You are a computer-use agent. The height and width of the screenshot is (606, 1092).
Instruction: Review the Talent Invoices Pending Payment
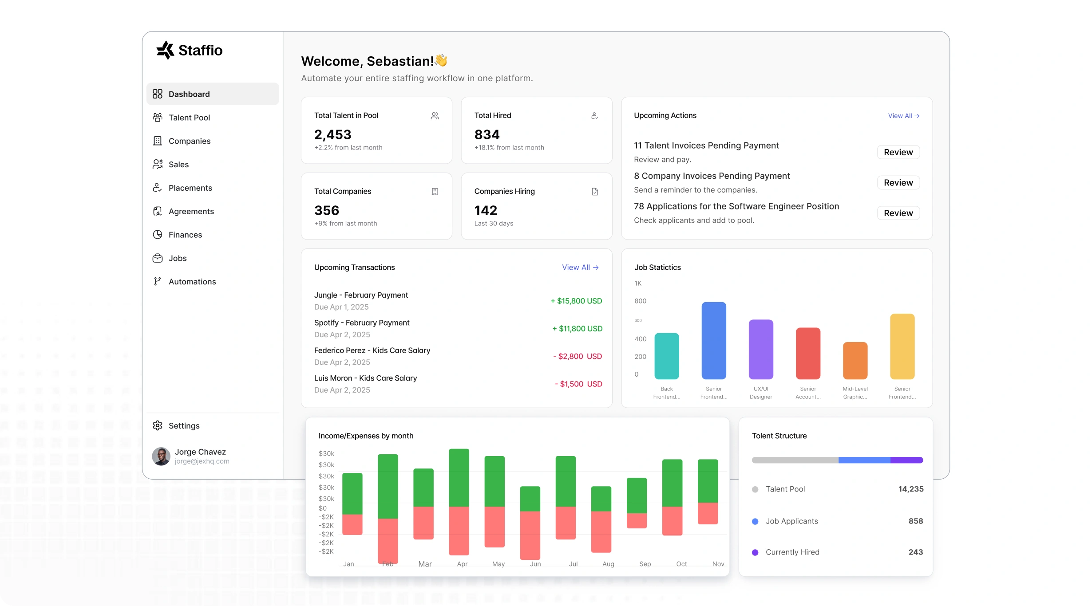click(x=898, y=152)
